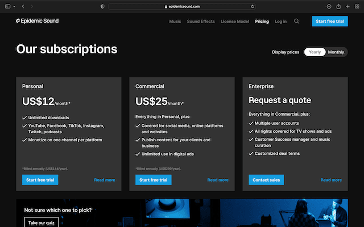Start free trial for Personal plan

point(40,180)
